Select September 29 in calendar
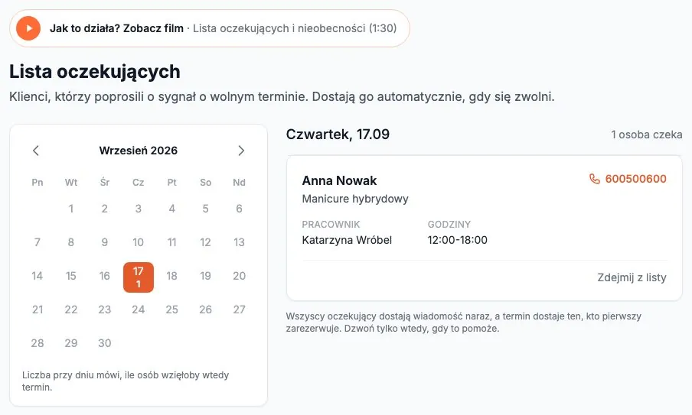 pyautogui.click(x=71, y=343)
